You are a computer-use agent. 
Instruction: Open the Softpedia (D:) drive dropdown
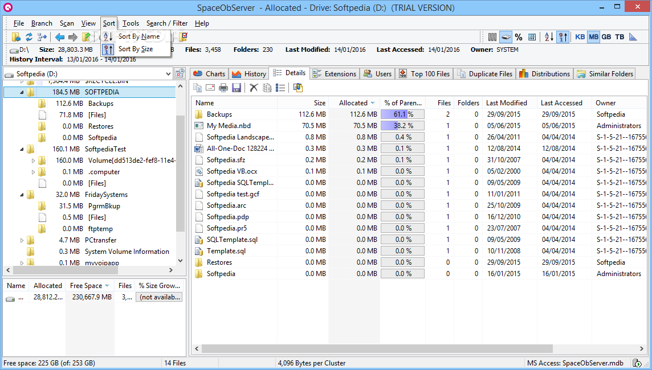tap(168, 74)
